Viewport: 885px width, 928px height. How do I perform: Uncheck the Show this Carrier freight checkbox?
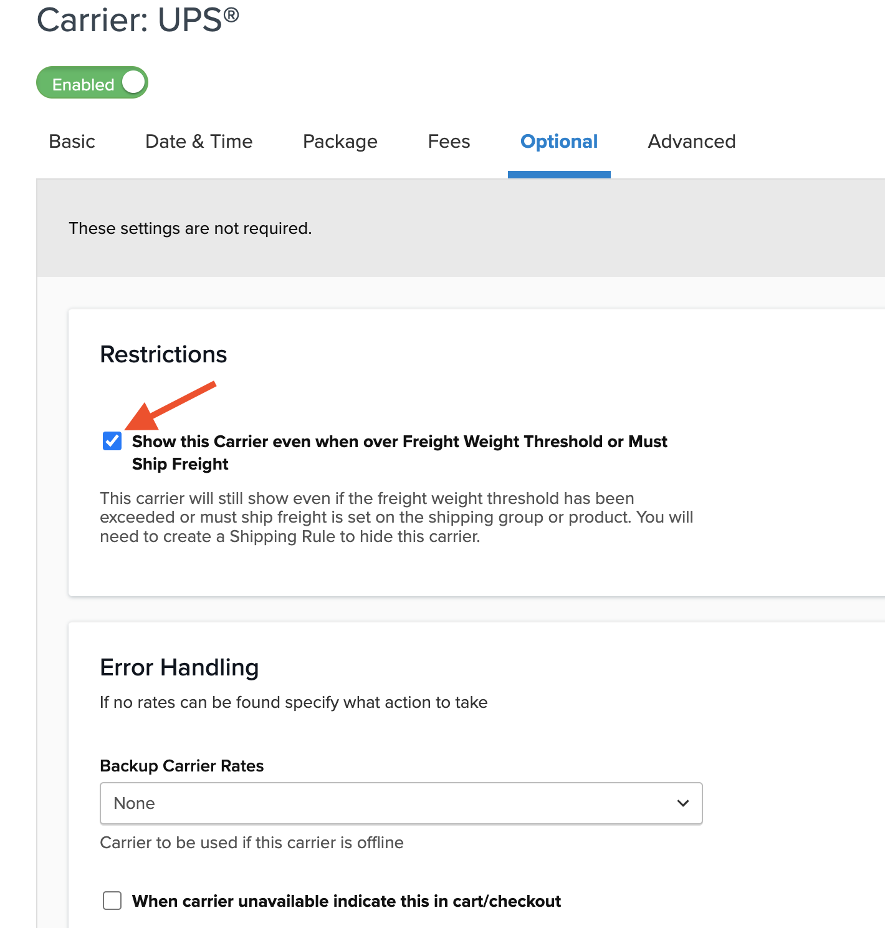click(112, 441)
